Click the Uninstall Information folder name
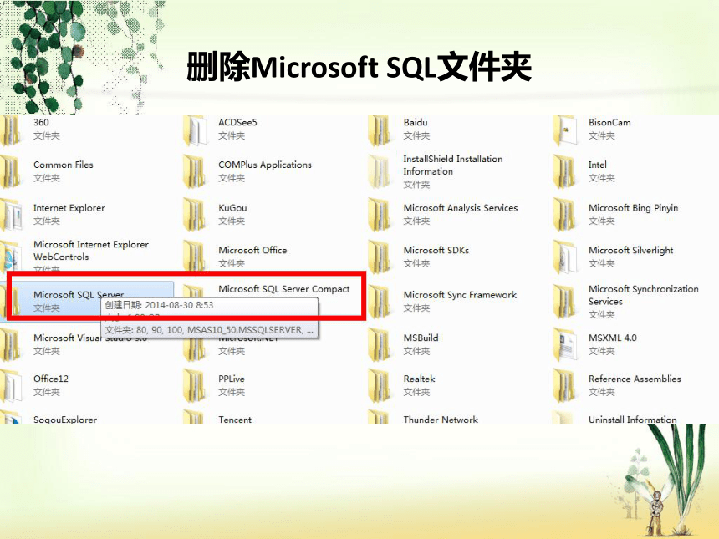719x539 pixels. (x=632, y=419)
